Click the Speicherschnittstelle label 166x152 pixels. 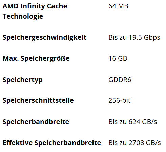point(38,100)
